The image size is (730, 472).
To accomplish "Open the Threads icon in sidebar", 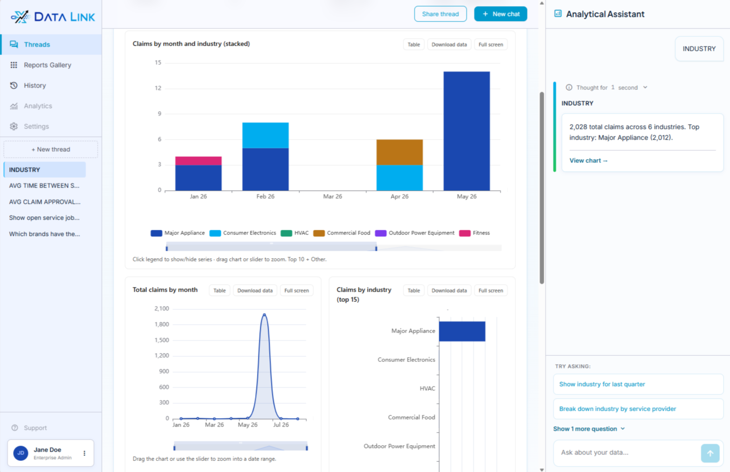I will pyautogui.click(x=14, y=45).
